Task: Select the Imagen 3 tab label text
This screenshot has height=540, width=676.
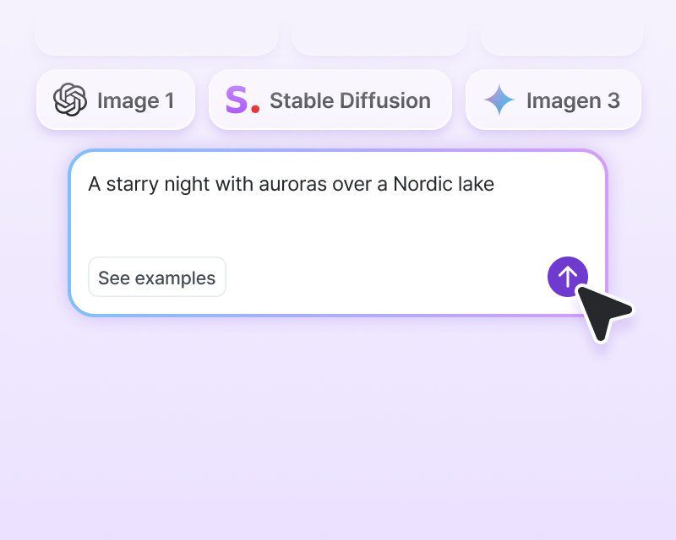Action: [x=574, y=100]
